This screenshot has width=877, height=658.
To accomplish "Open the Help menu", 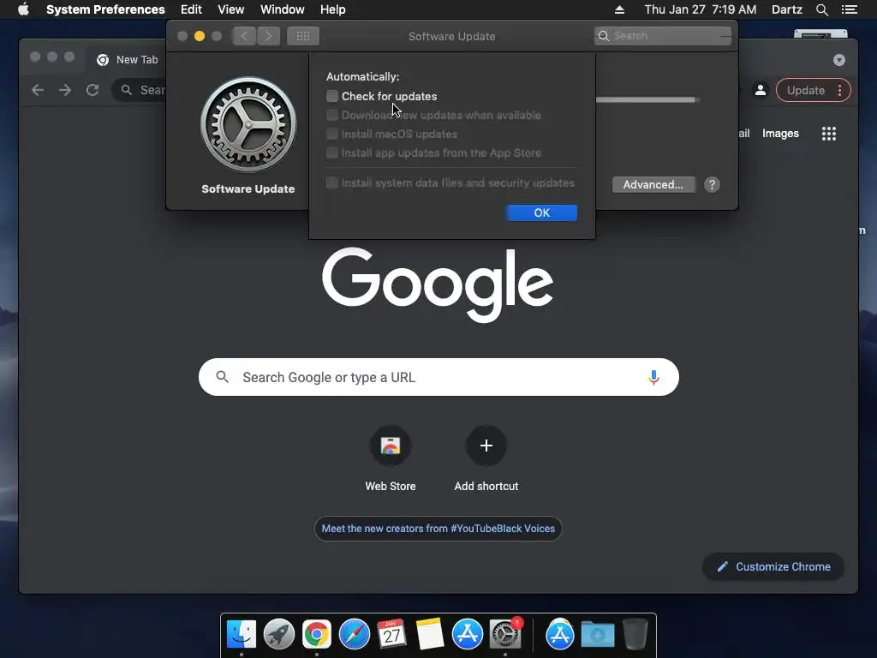I will point(333,9).
